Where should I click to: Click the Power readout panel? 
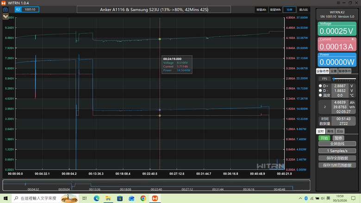337,60
